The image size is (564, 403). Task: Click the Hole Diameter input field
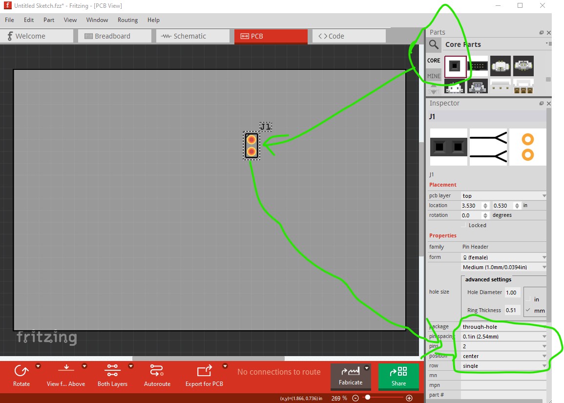click(x=512, y=292)
